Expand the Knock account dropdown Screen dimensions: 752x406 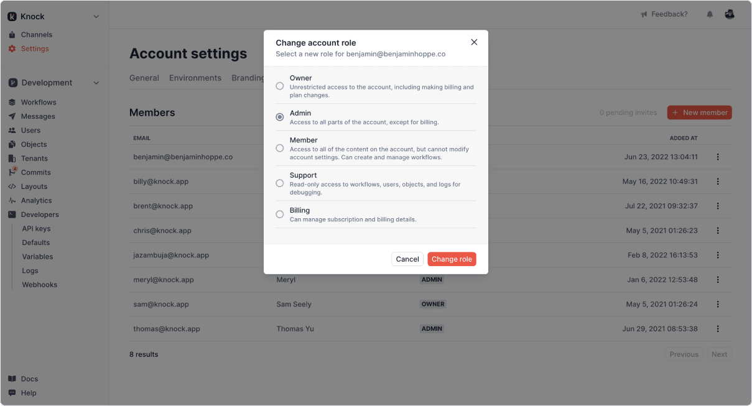pos(96,17)
